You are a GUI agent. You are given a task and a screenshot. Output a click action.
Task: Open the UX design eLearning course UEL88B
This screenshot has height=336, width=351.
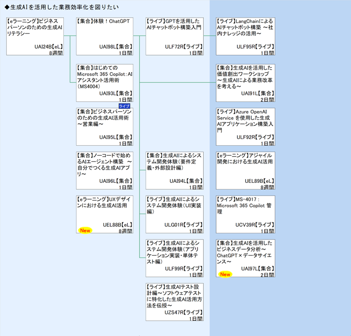[105, 215]
